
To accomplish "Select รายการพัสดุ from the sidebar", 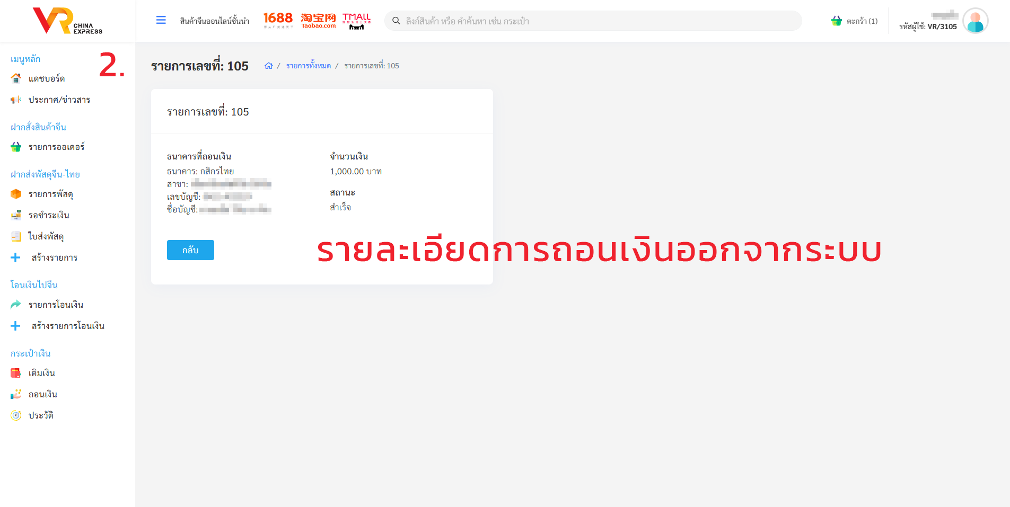I will click(x=50, y=194).
